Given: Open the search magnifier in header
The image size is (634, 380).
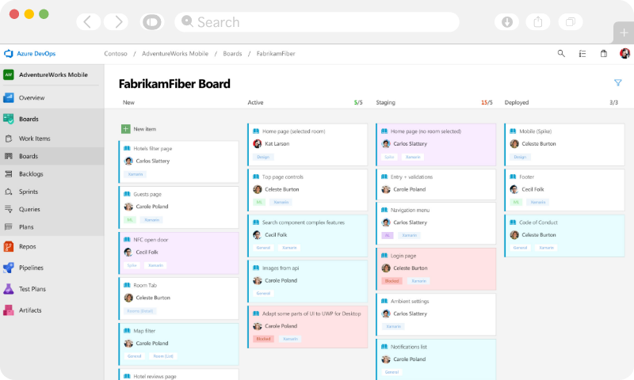Looking at the screenshot, I should pos(561,54).
